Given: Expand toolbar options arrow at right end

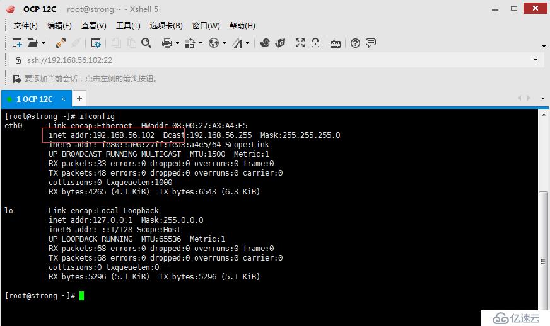Looking at the screenshot, I should [x=544, y=46].
